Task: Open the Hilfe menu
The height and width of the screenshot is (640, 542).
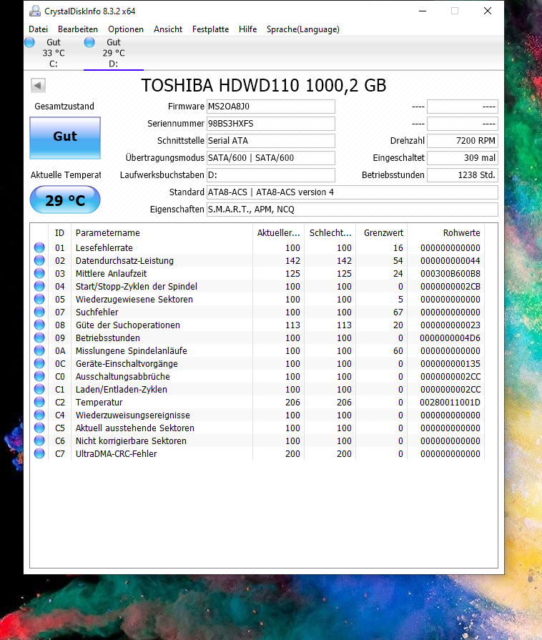Action: 247,29
